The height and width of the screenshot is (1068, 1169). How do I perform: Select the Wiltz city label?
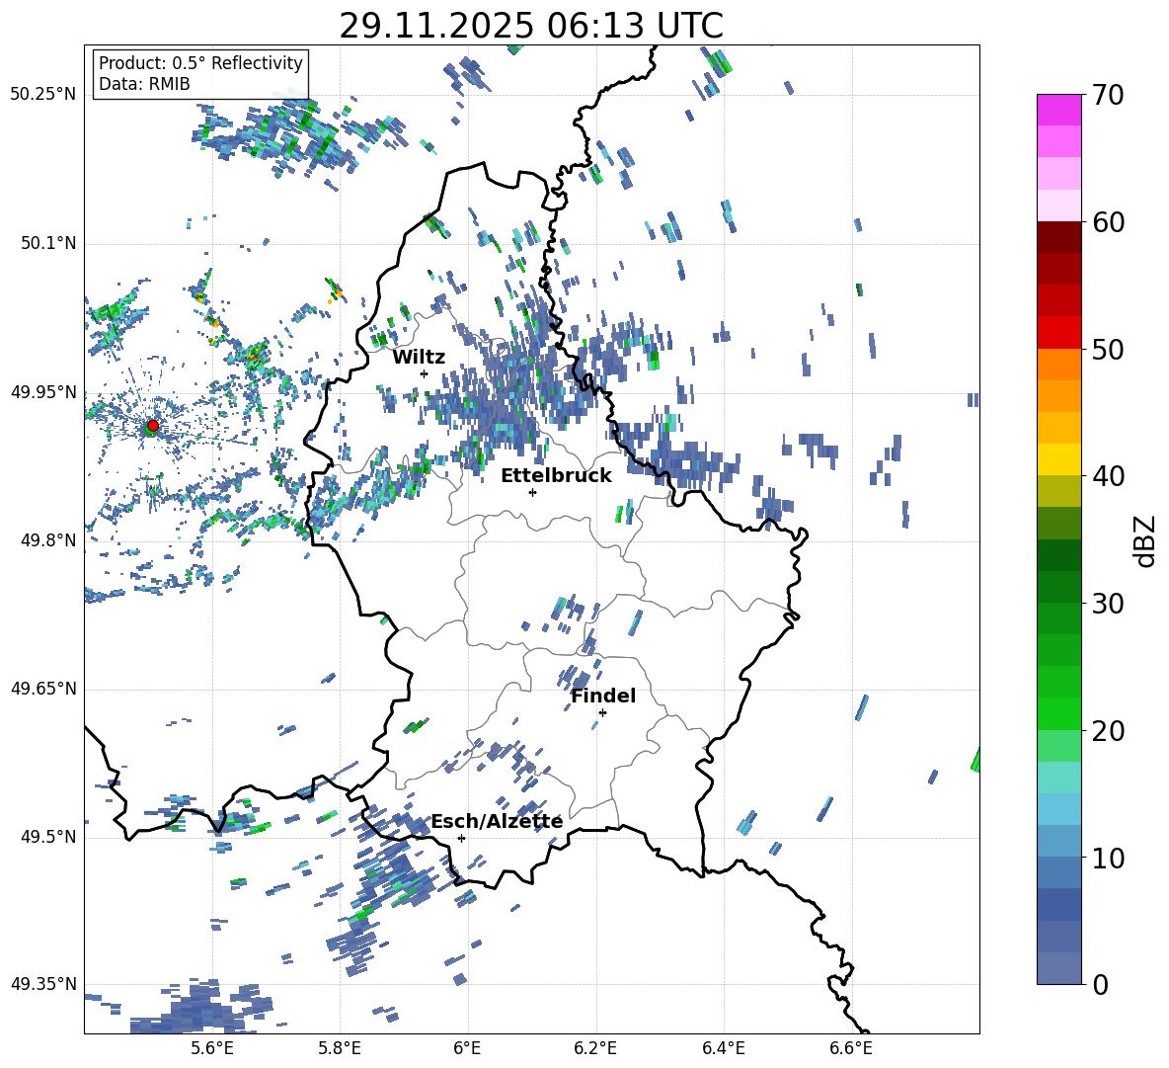419,358
